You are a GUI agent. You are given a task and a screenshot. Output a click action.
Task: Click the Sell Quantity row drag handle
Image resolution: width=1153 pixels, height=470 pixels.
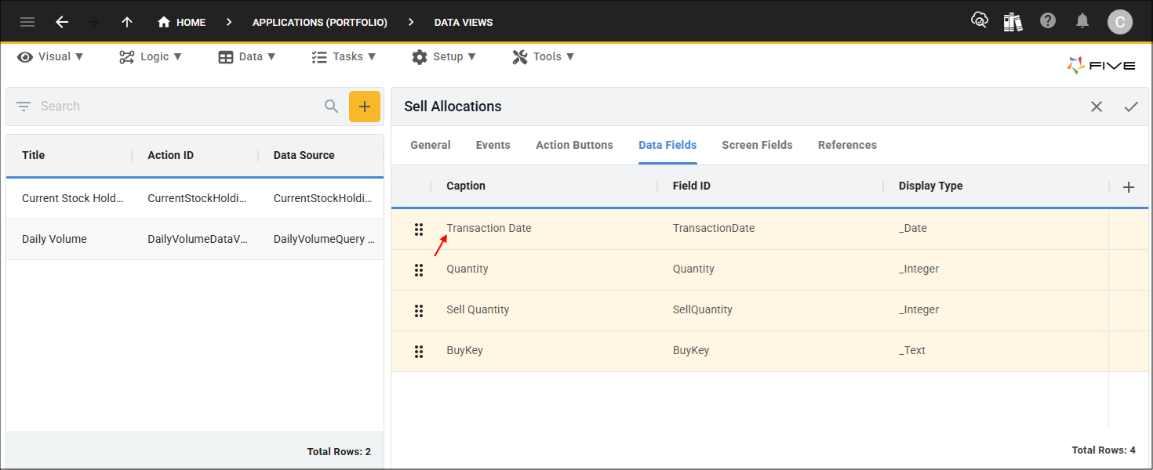coord(419,310)
